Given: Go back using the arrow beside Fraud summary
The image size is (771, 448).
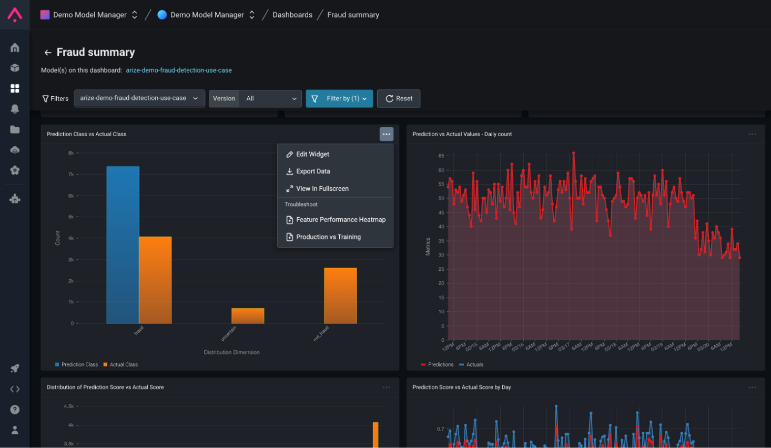Looking at the screenshot, I should pos(48,53).
